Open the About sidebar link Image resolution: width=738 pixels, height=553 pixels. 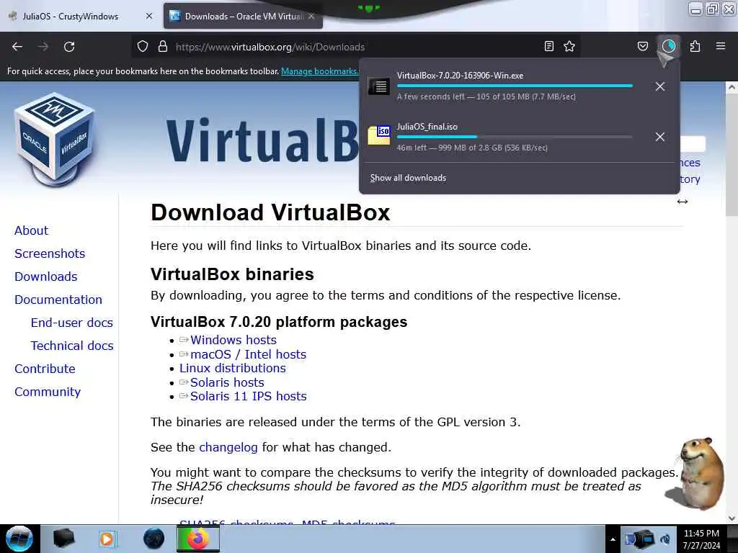coord(31,230)
